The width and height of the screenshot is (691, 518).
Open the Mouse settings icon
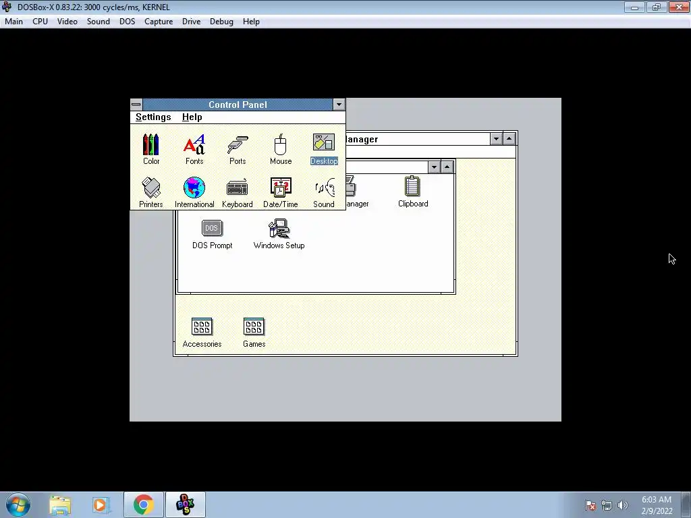280,149
